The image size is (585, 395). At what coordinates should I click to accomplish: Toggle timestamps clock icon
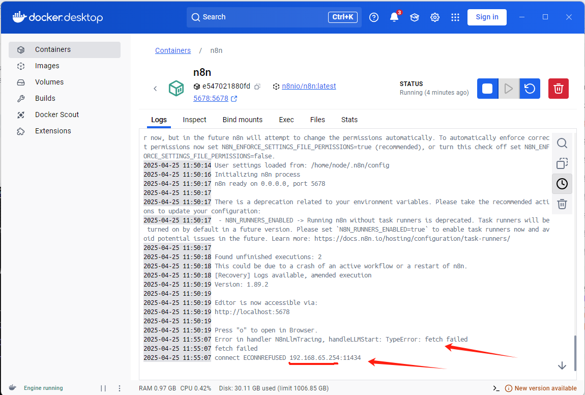pos(562,184)
